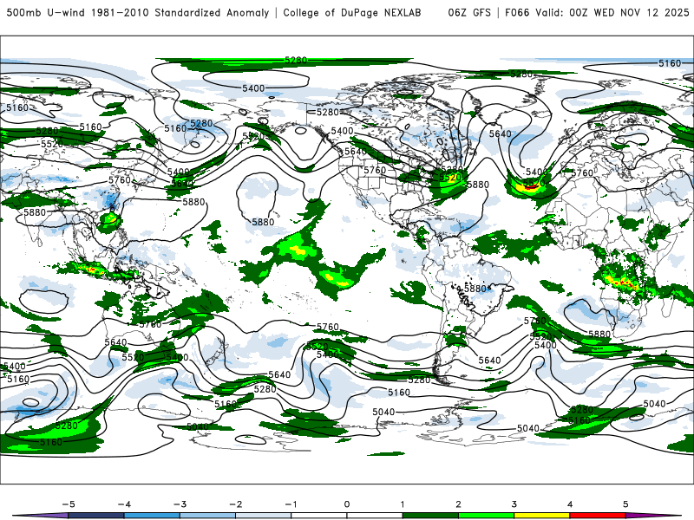This screenshot has width=694, height=520.
Task: Select the navy legend swatch between -5 and -4
Action: 96,516
